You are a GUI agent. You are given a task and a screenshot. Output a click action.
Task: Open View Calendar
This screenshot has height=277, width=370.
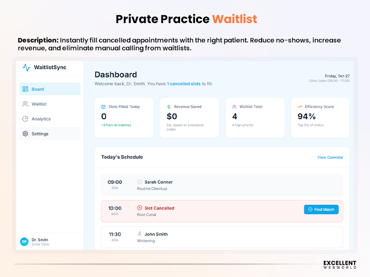click(x=330, y=157)
